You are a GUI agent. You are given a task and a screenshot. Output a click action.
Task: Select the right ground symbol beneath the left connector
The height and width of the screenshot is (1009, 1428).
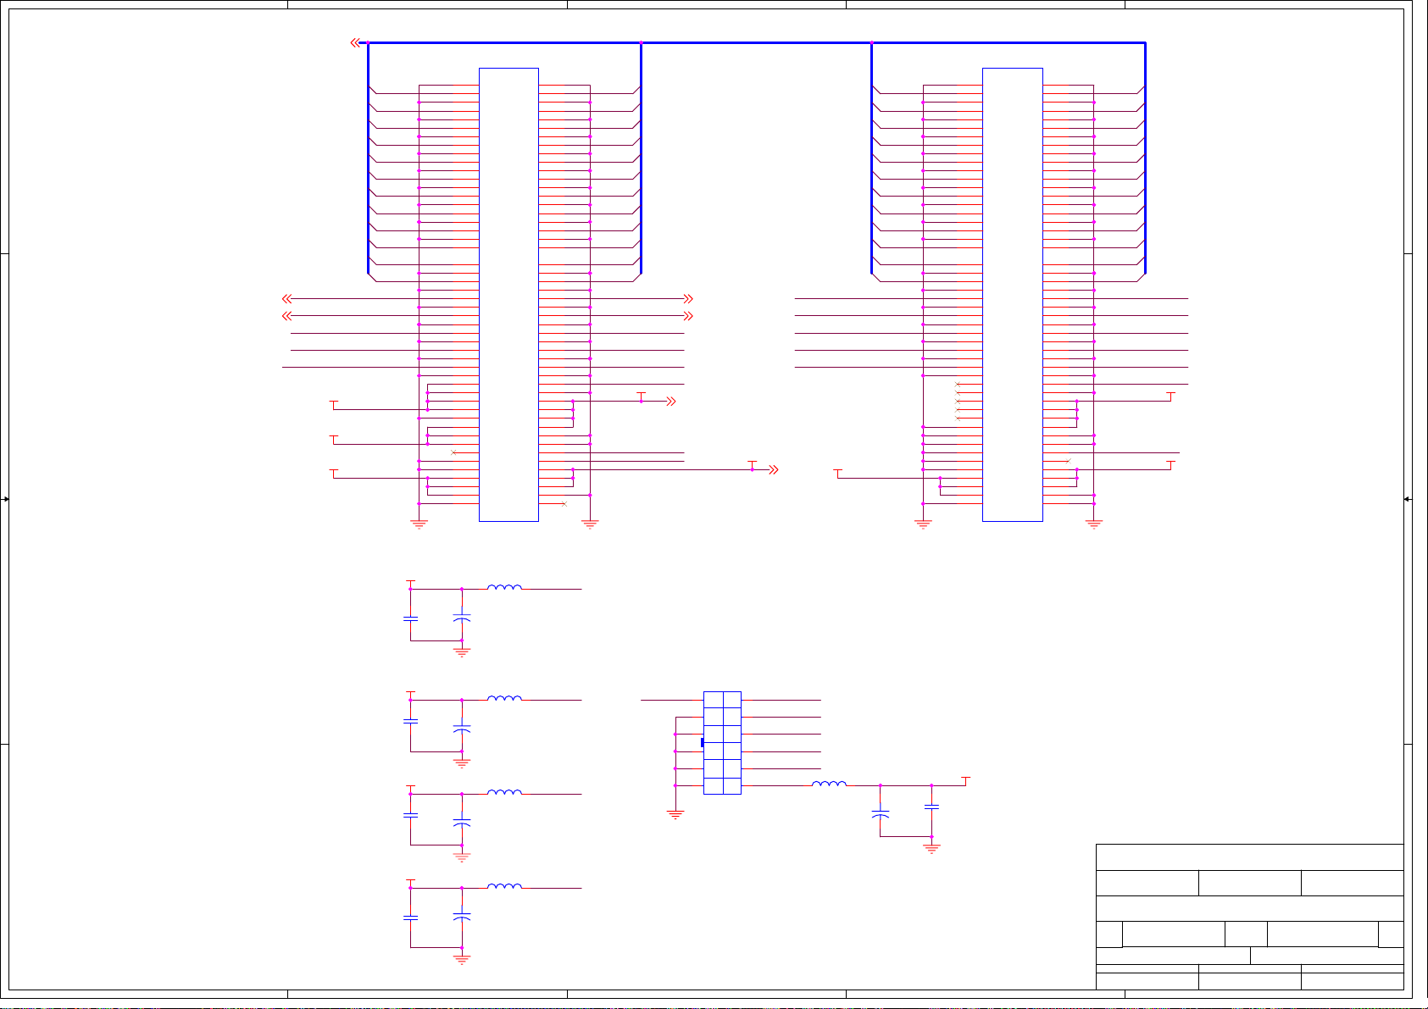pos(590,524)
